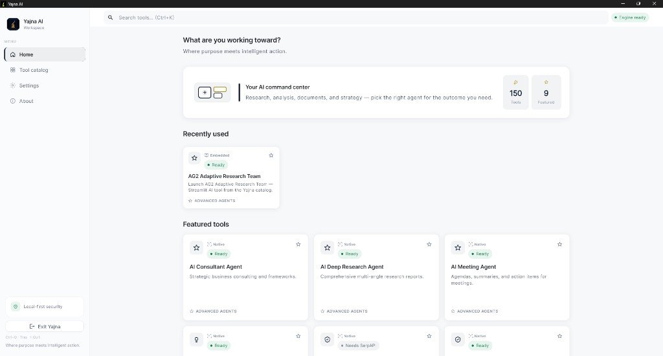Focus the Search tools input field

pos(355,17)
